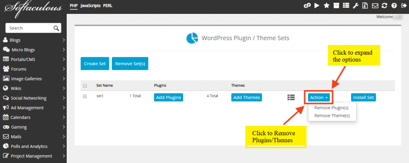
Task: Tick the set1 row checkbox
Action: [85, 96]
